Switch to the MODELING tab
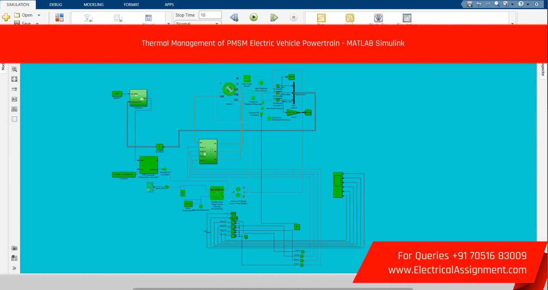The image size is (548, 290). point(94,5)
